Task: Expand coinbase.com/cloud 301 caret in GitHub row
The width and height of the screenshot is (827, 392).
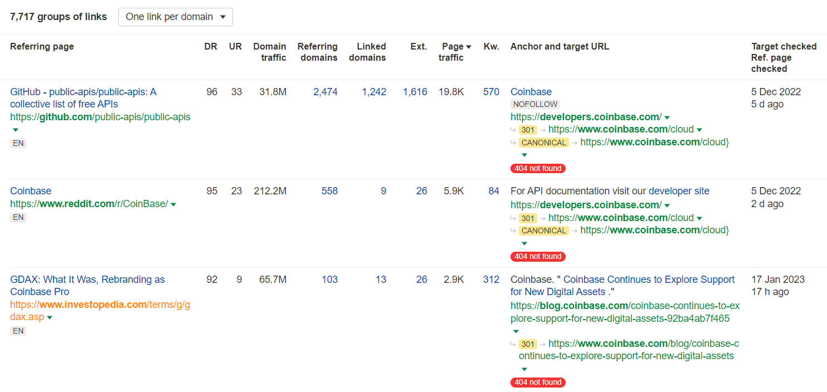Action: point(699,130)
